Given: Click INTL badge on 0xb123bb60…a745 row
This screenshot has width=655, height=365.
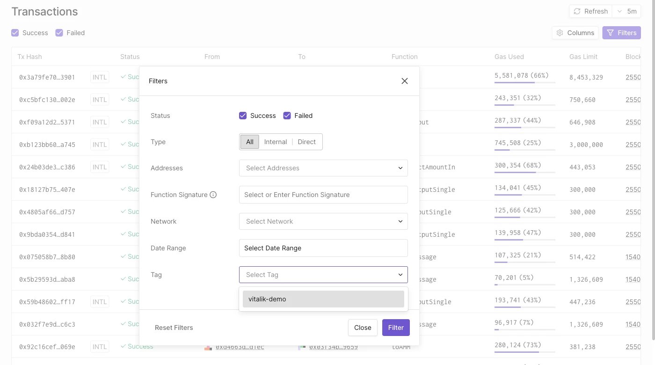Looking at the screenshot, I should (100, 145).
